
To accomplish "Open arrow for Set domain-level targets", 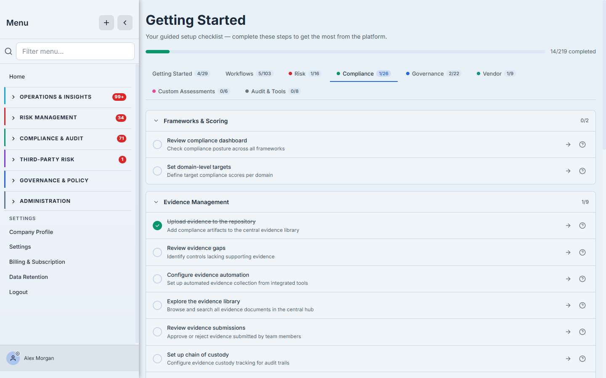I will [568, 171].
